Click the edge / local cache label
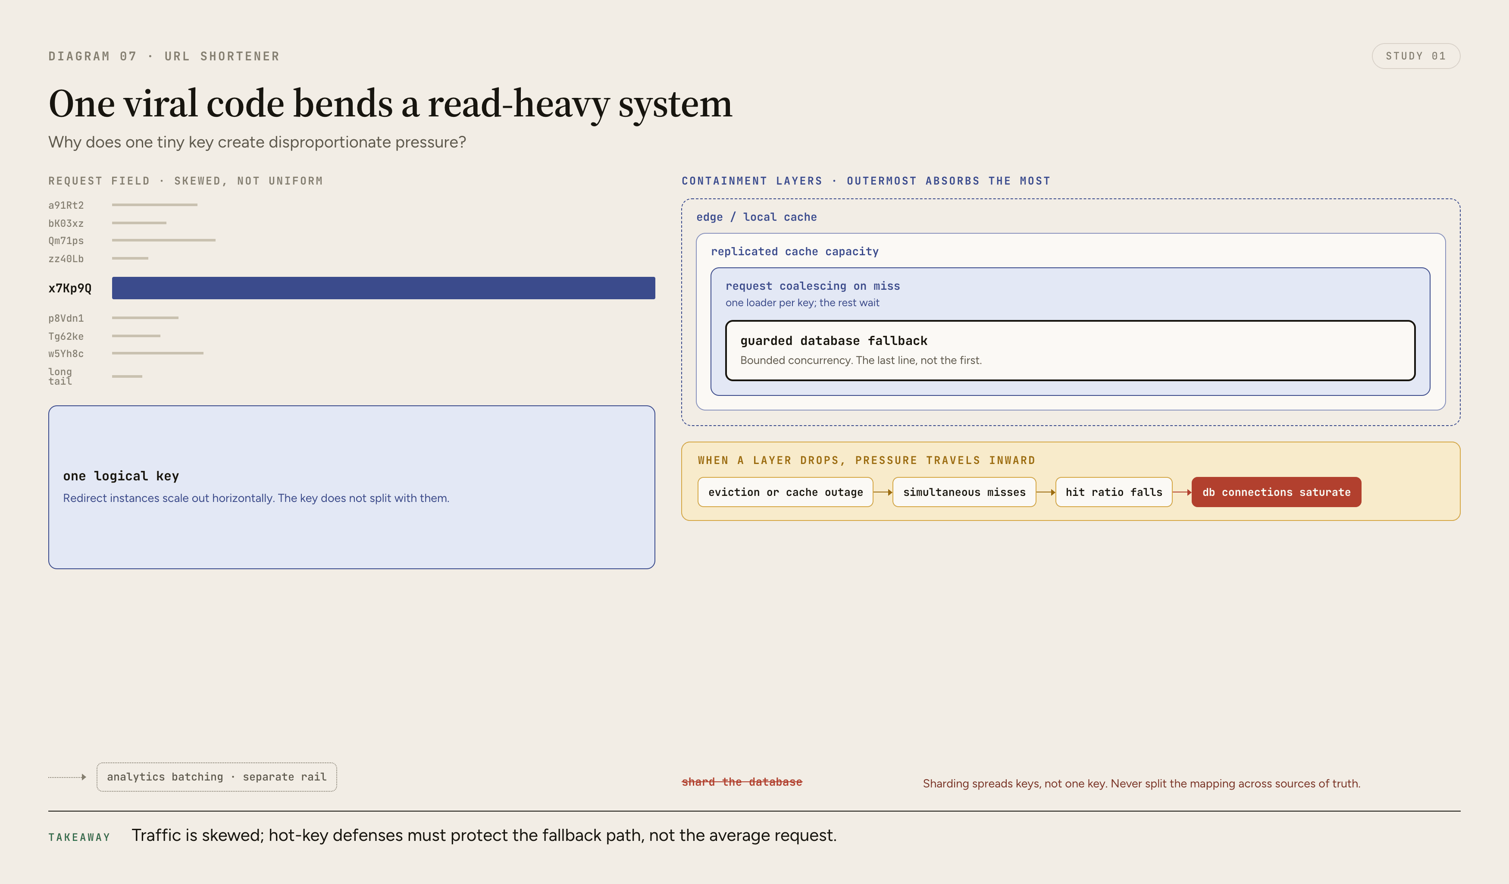The height and width of the screenshot is (884, 1509). click(x=756, y=217)
